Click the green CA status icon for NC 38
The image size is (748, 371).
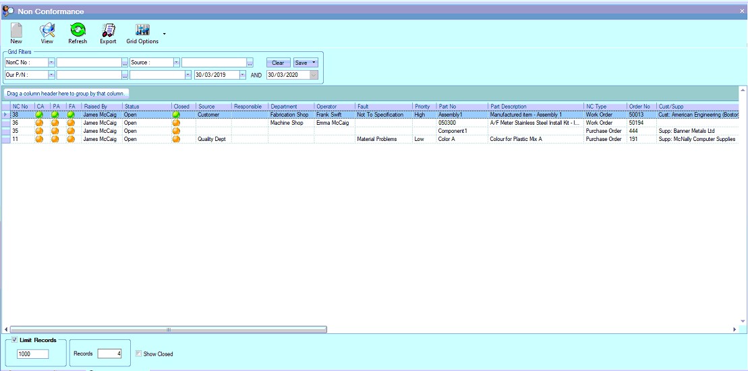coord(40,115)
